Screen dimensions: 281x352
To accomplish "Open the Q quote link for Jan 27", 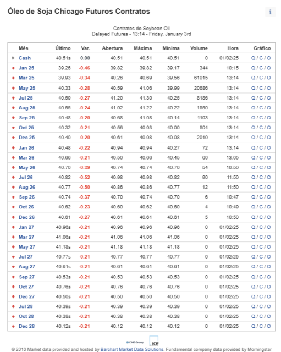I will pyautogui.click(x=253, y=227).
